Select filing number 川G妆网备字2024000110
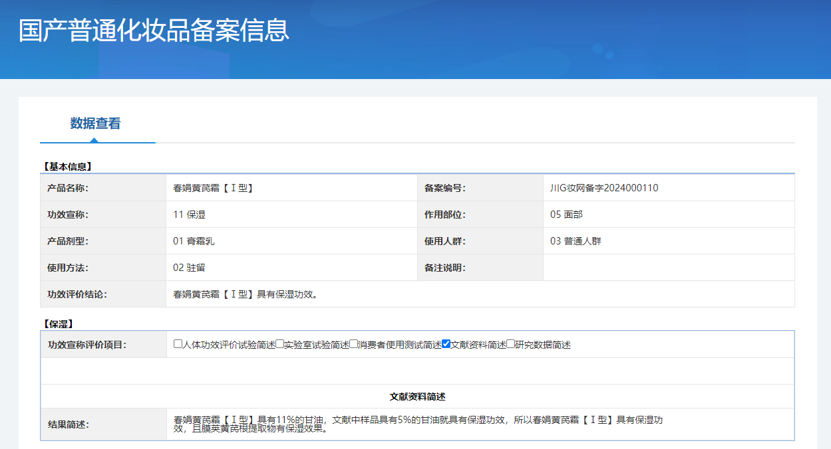The width and height of the screenshot is (831, 449). (604, 188)
